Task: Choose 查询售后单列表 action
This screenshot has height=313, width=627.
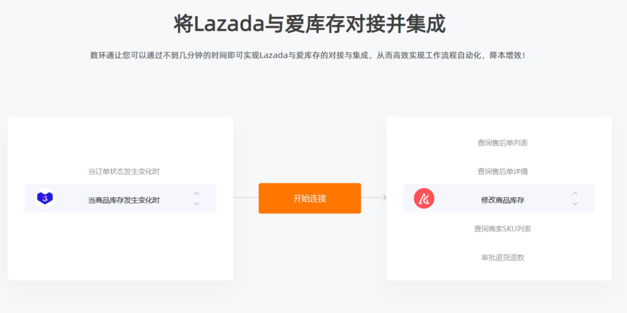Action: pyautogui.click(x=502, y=143)
